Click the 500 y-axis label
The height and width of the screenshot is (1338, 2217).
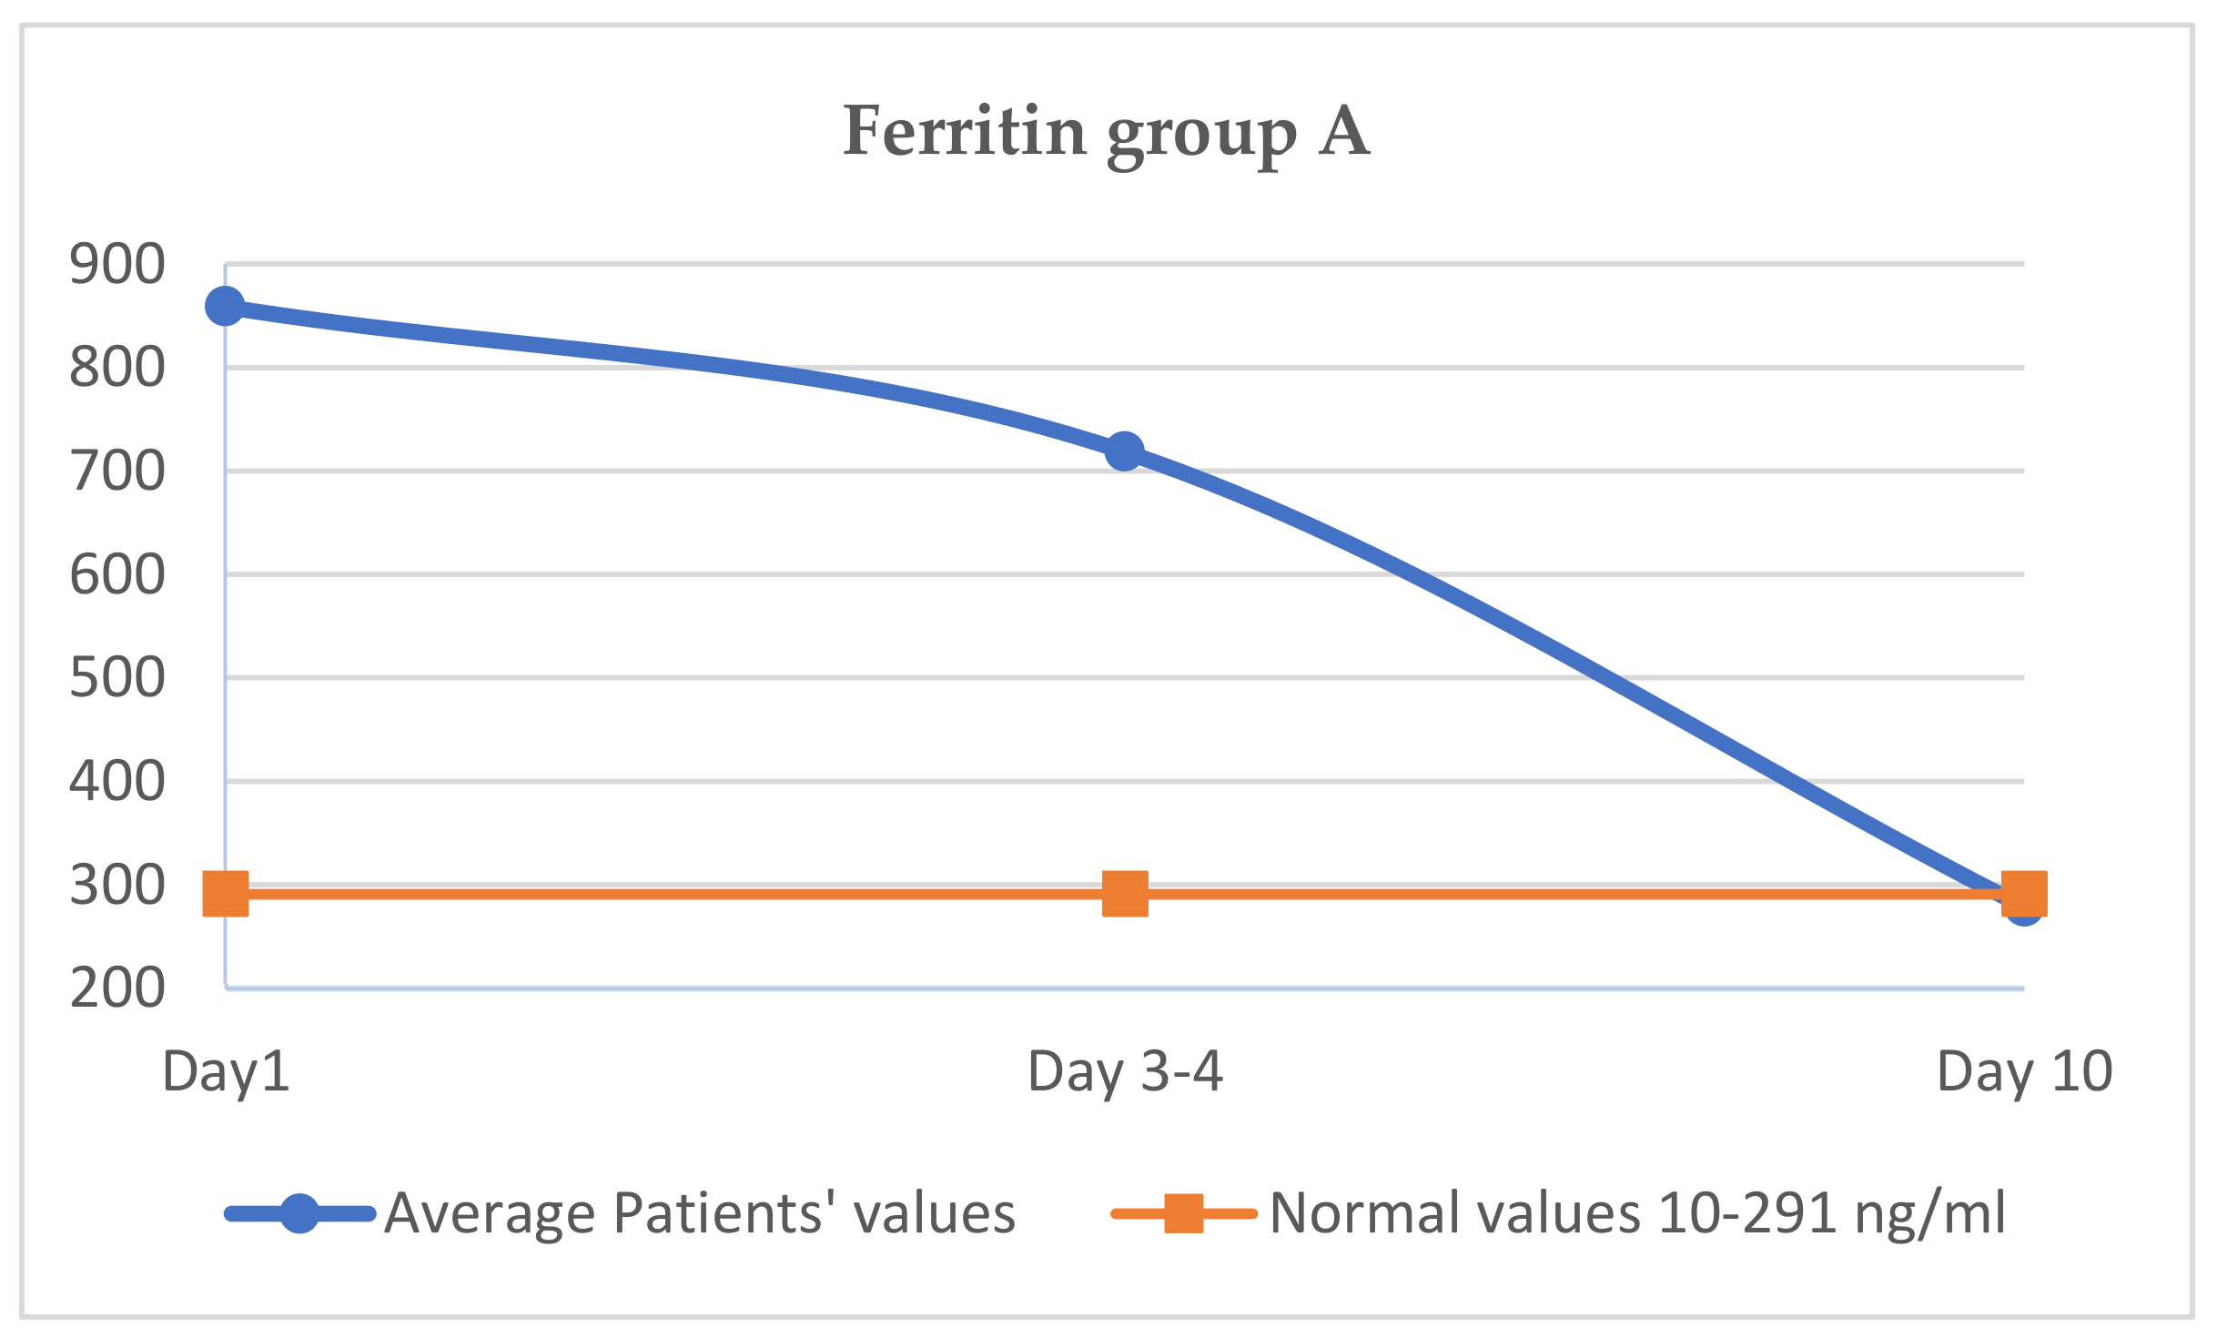click(117, 678)
